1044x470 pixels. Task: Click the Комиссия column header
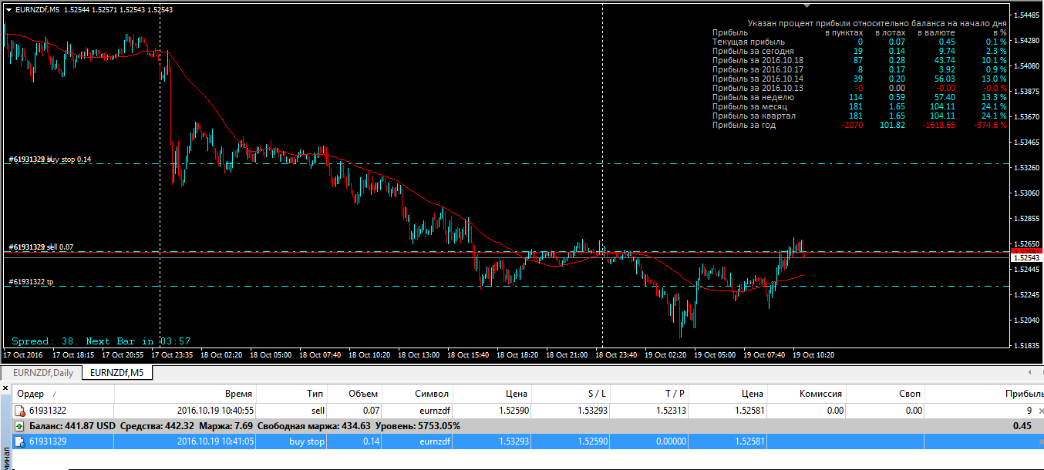point(807,394)
